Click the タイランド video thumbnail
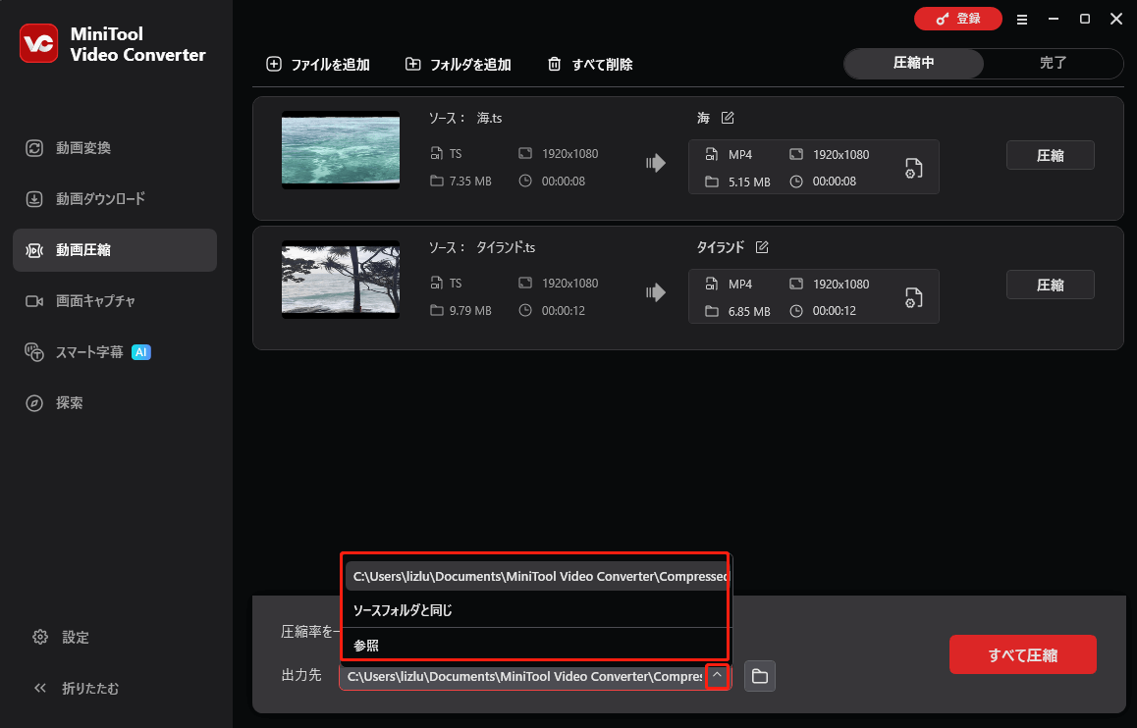Viewport: 1137px width, 728px height. click(x=340, y=280)
